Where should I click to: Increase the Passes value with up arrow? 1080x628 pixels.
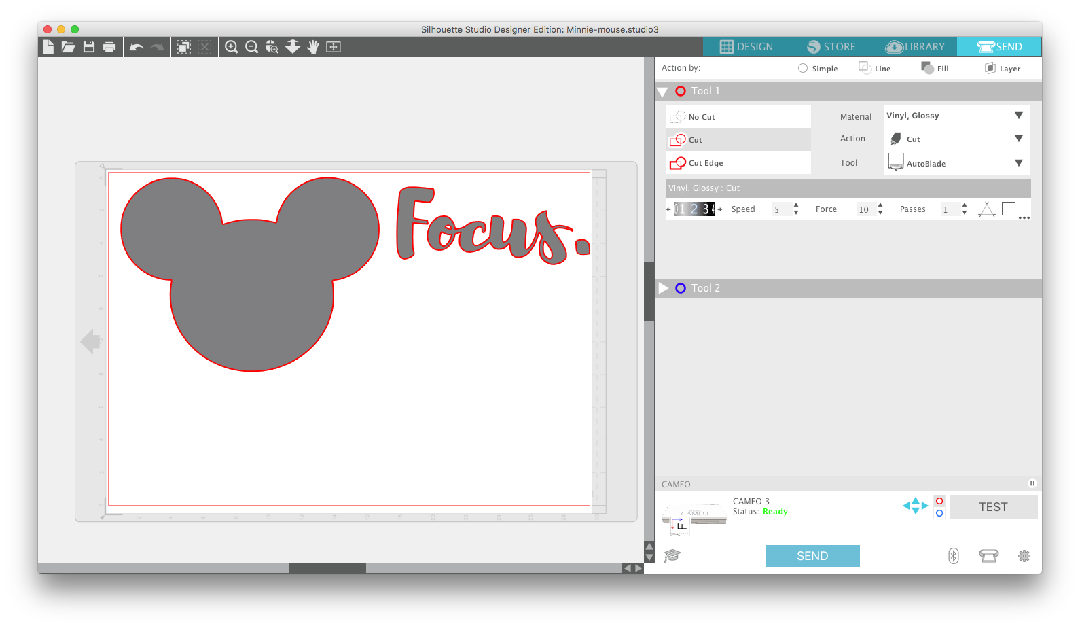click(x=965, y=205)
